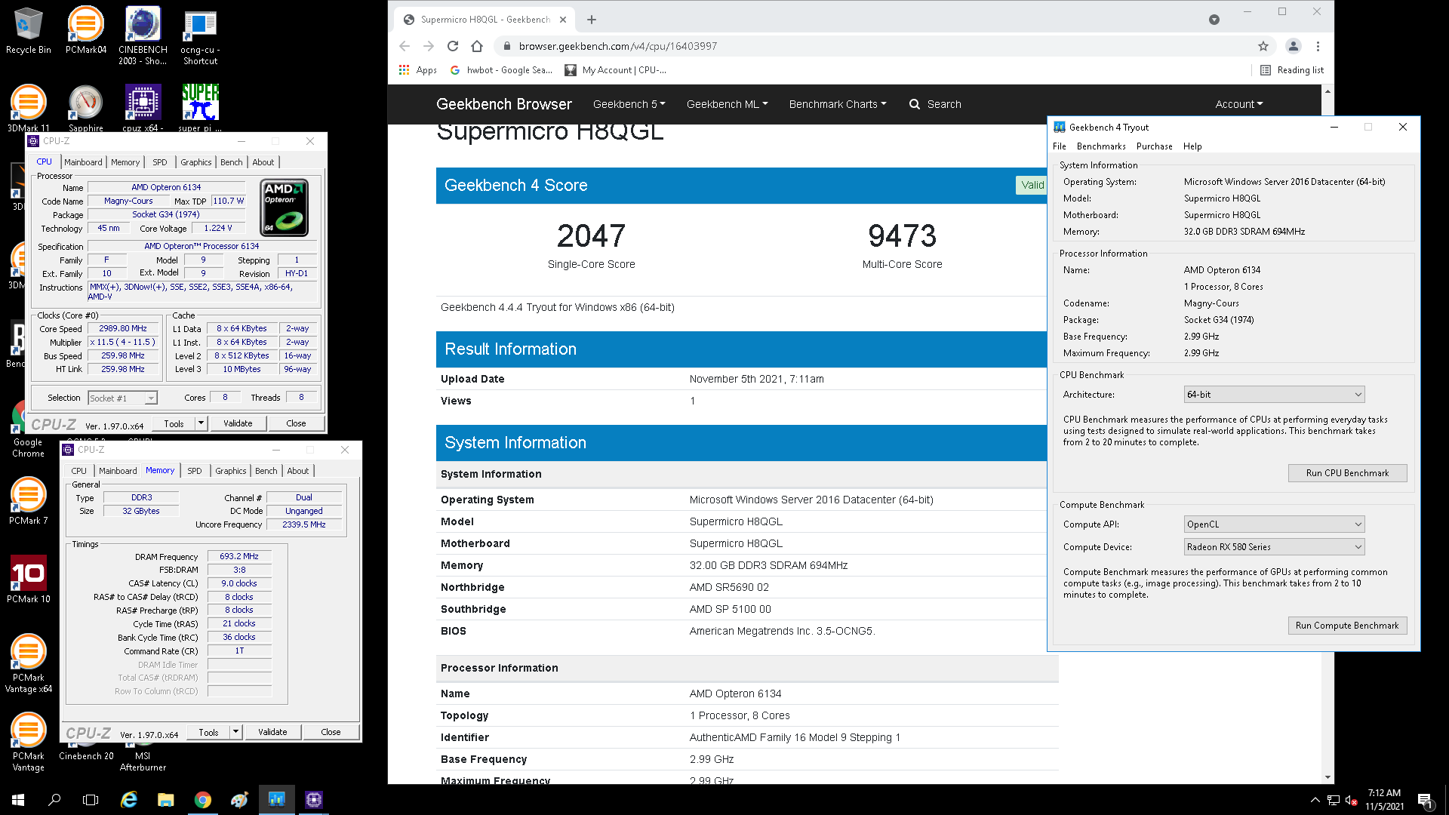Open the Help menu in Geekbench 4 Tryout
Image resolution: width=1449 pixels, height=815 pixels.
1192,146
